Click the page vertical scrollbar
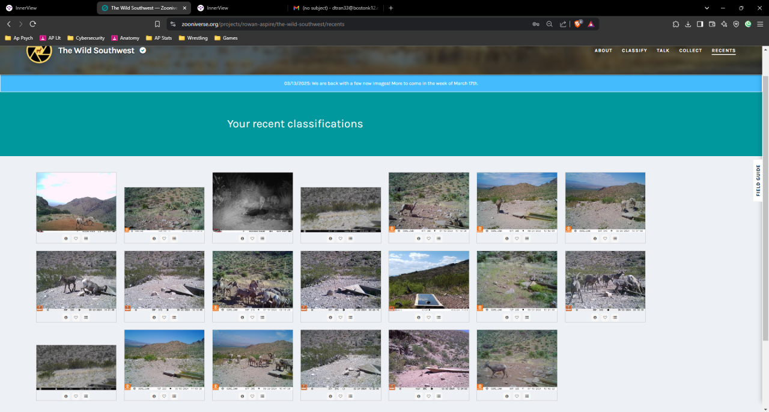Screen dimensions: 769x412 tap(765, 207)
